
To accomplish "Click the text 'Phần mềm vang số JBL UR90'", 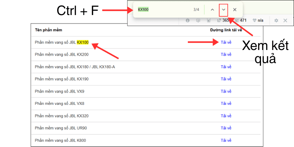I will 61,128.
